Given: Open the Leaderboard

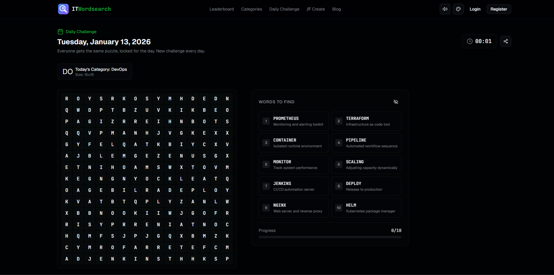Looking at the screenshot, I should coord(221,9).
